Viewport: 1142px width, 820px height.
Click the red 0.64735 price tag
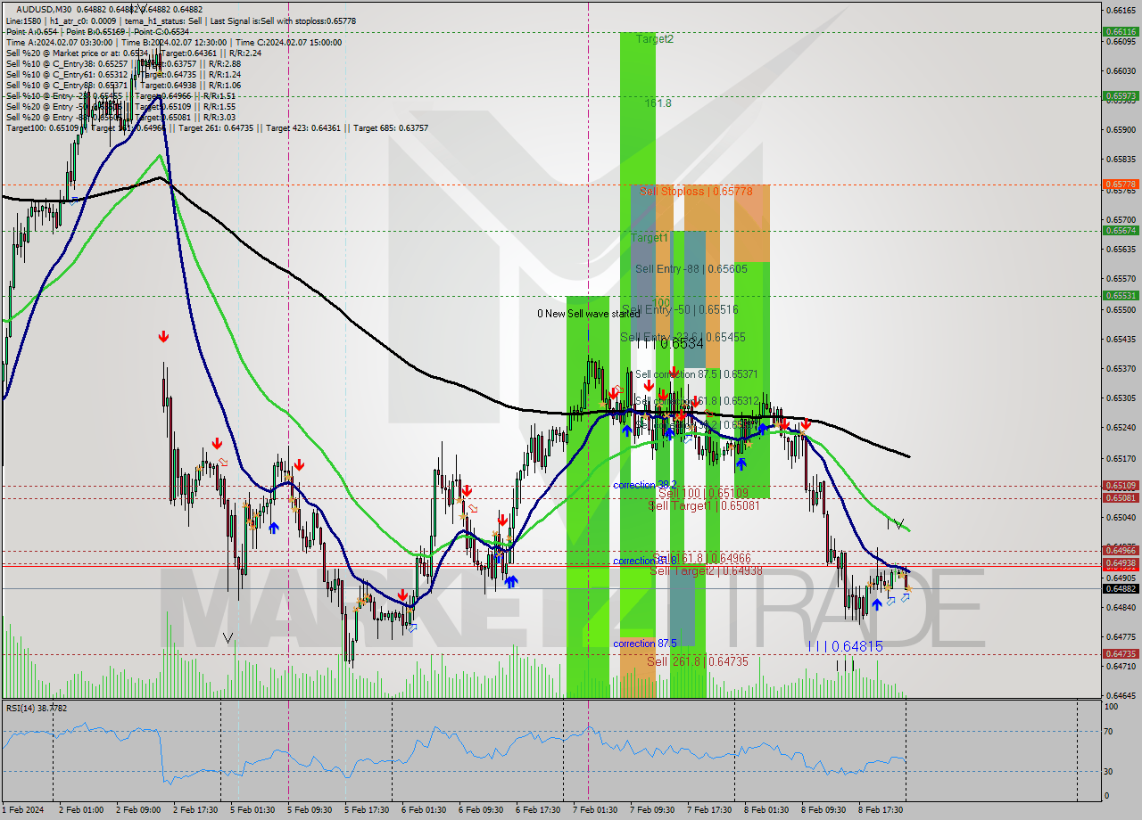pyautogui.click(x=1121, y=653)
